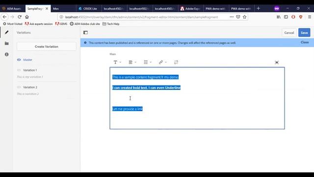Select the pencil Variations sidebar icon
The height and width of the screenshot is (177, 314).
coord(6,32)
